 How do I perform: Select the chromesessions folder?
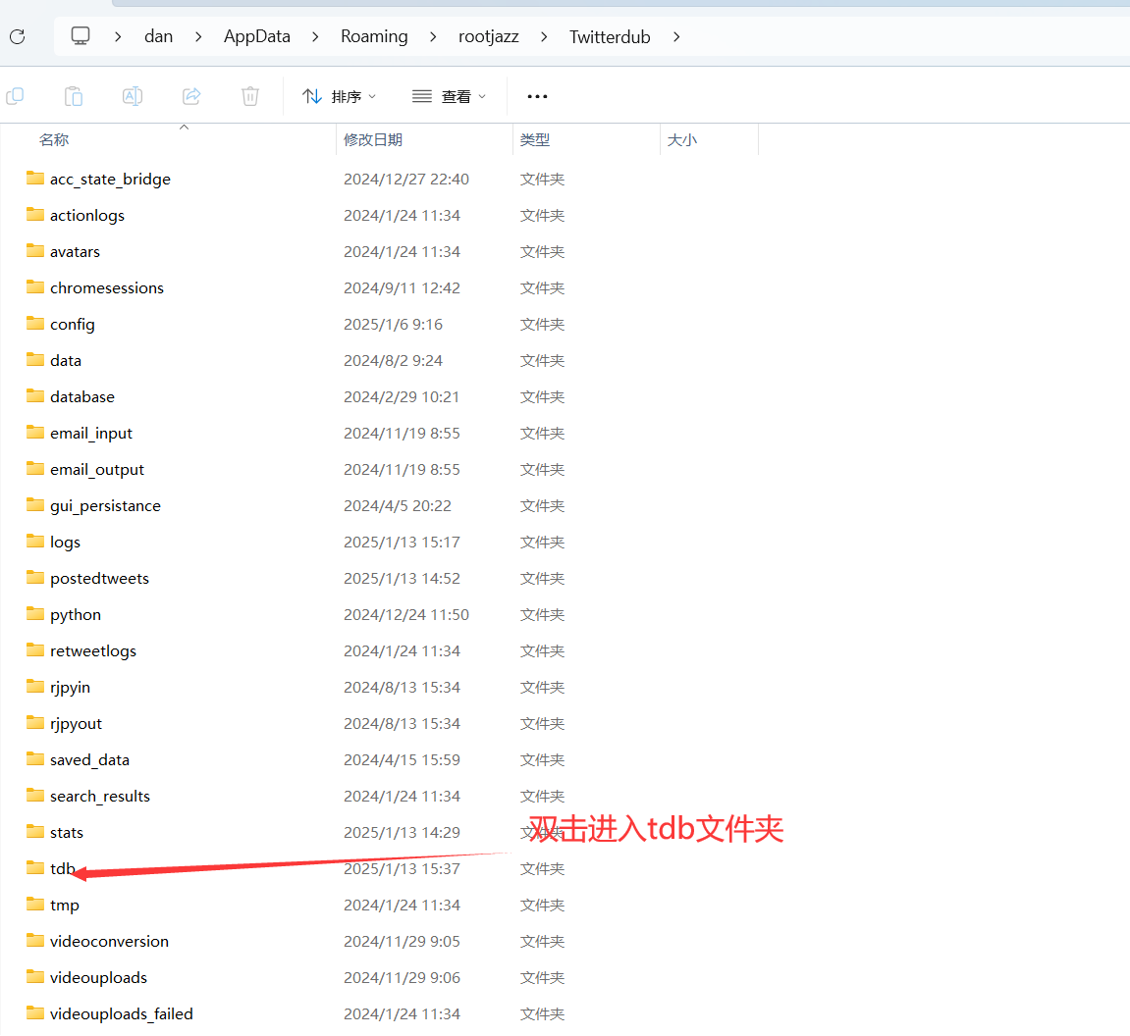pos(106,288)
